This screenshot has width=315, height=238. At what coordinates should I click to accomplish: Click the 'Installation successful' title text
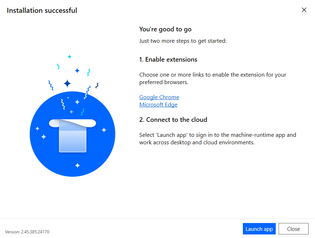tap(41, 10)
